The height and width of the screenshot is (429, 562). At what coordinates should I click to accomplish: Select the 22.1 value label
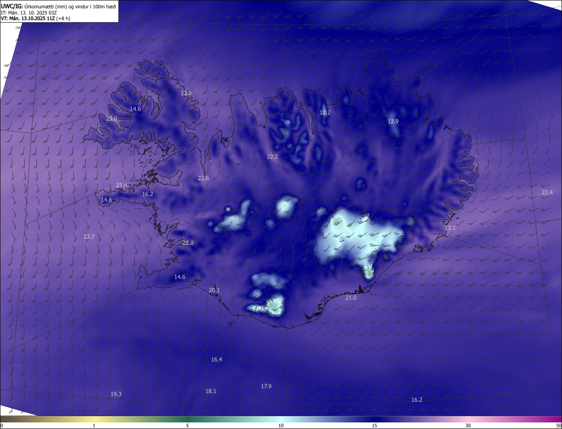pyautogui.click(x=188, y=243)
